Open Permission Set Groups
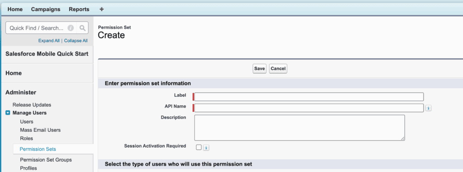This screenshot has height=172, width=463. [46, 160]
